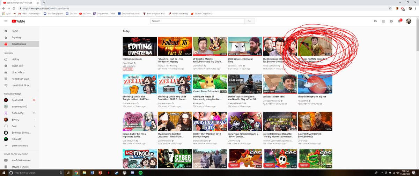Open the Jackbox : Shark Tank video title
The image size is (419, 176).
(274, 97)
